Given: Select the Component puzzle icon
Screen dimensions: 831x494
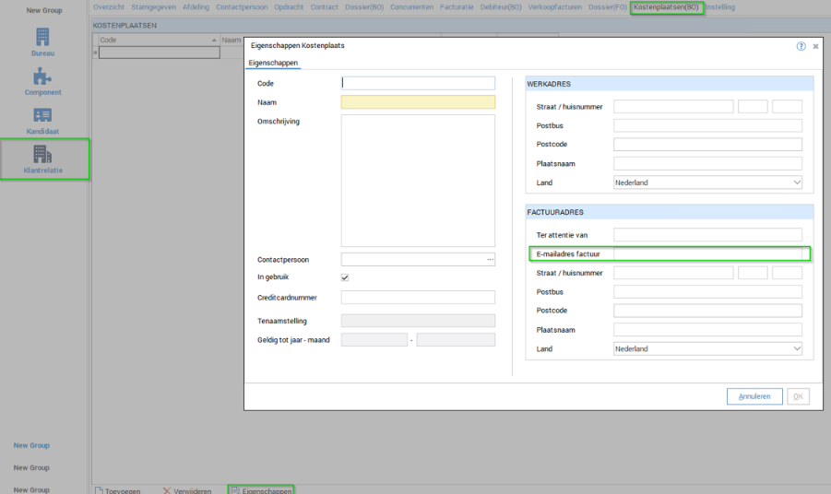Looking at the screenshot, I should coord(43,77).
